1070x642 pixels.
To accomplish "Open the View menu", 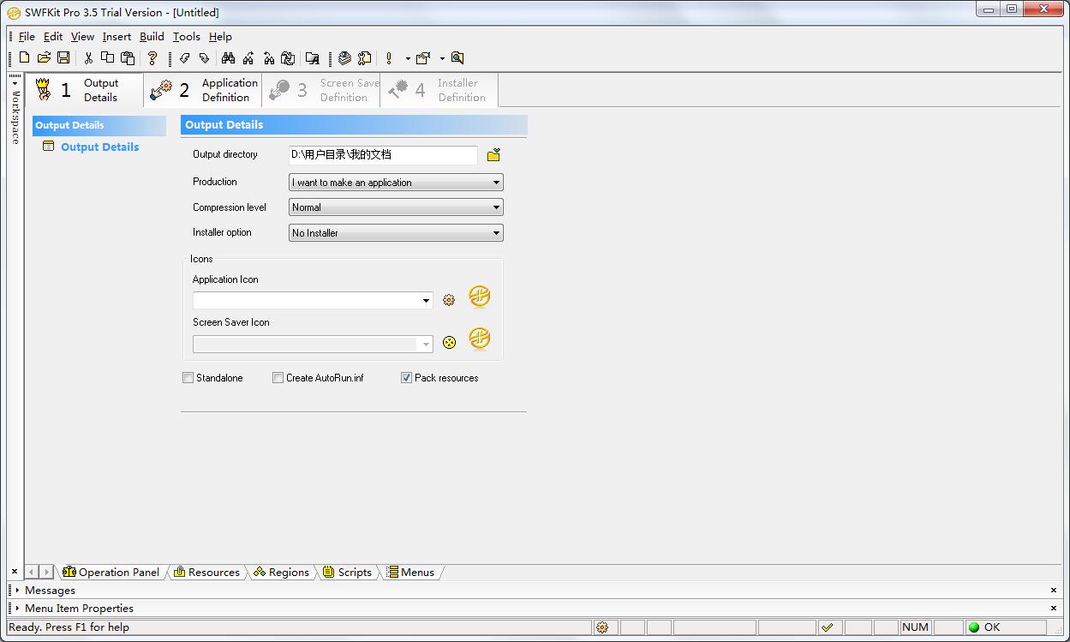I will 82,37.
